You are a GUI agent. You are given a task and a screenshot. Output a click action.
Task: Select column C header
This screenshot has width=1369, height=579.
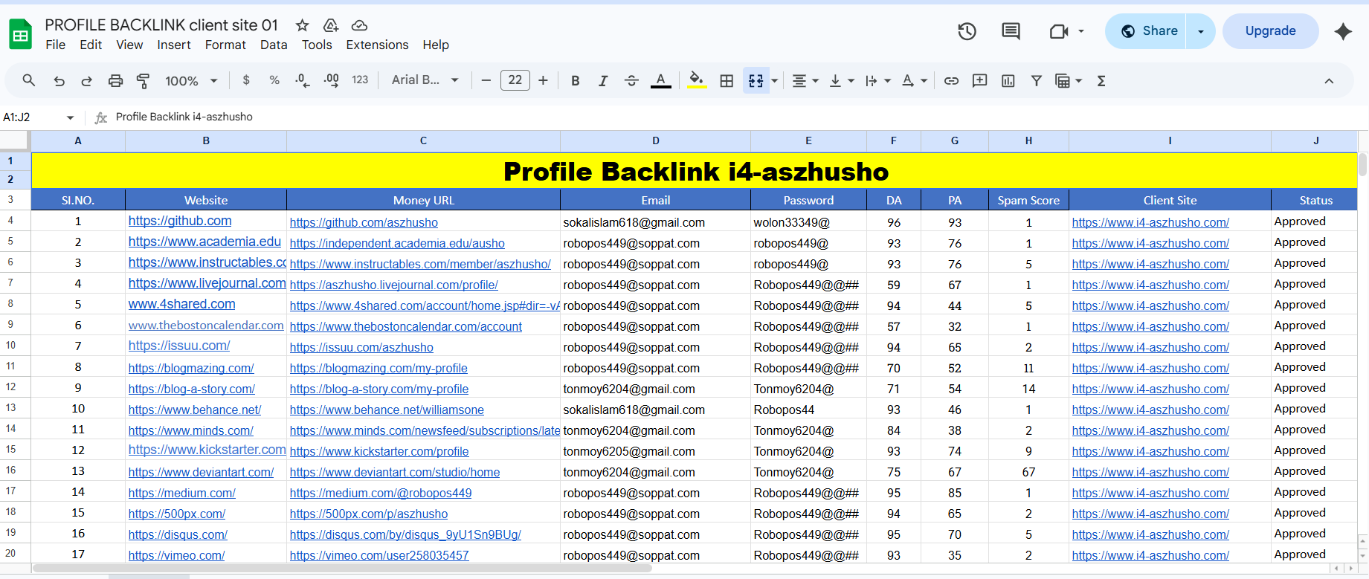[x=423, y=140]
